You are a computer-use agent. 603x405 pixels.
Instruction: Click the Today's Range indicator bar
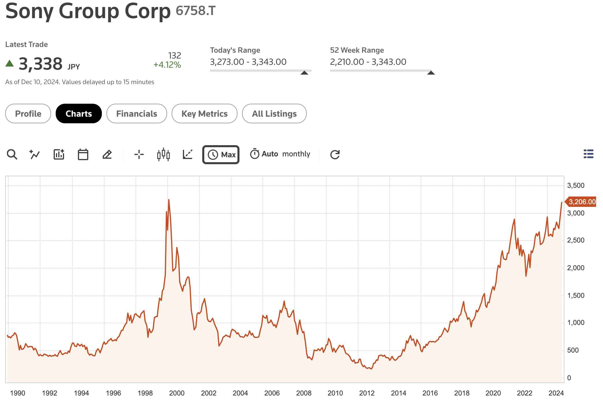tap(261, 71)
